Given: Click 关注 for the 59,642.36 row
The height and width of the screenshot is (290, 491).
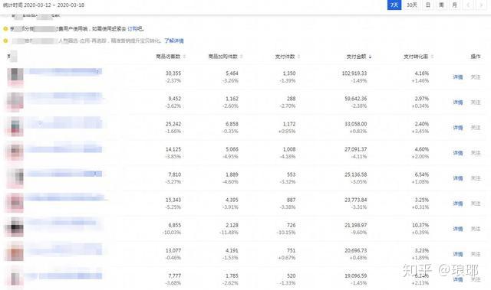Looking at the screenshot, I should click(476, 102).
